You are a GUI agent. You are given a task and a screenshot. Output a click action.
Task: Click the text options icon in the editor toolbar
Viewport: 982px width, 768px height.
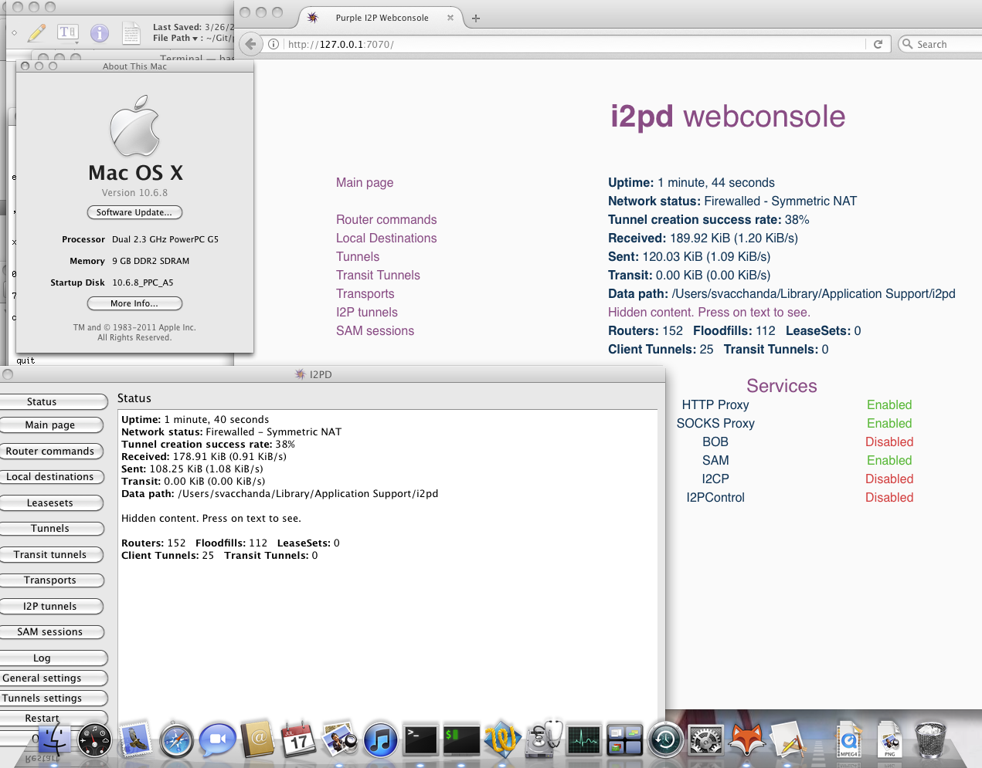coord(67,32)
